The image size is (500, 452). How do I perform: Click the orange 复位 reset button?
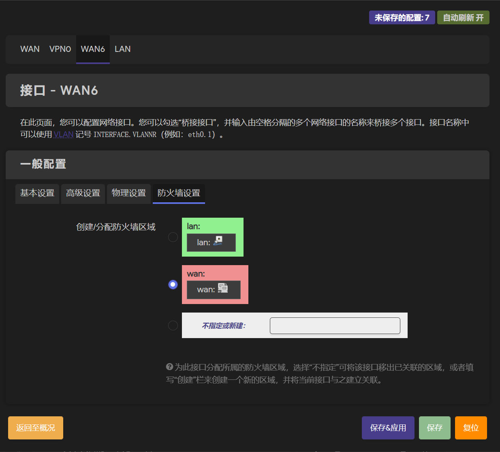click(x=471, y=428)
